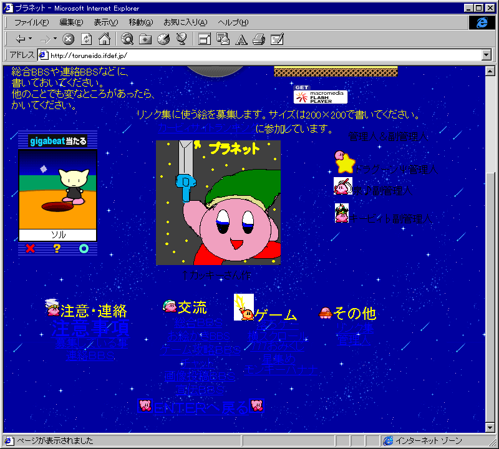499x449 pixels.
Task: Click the Internet Explorer logo throbber
Action: coord(482,22)
